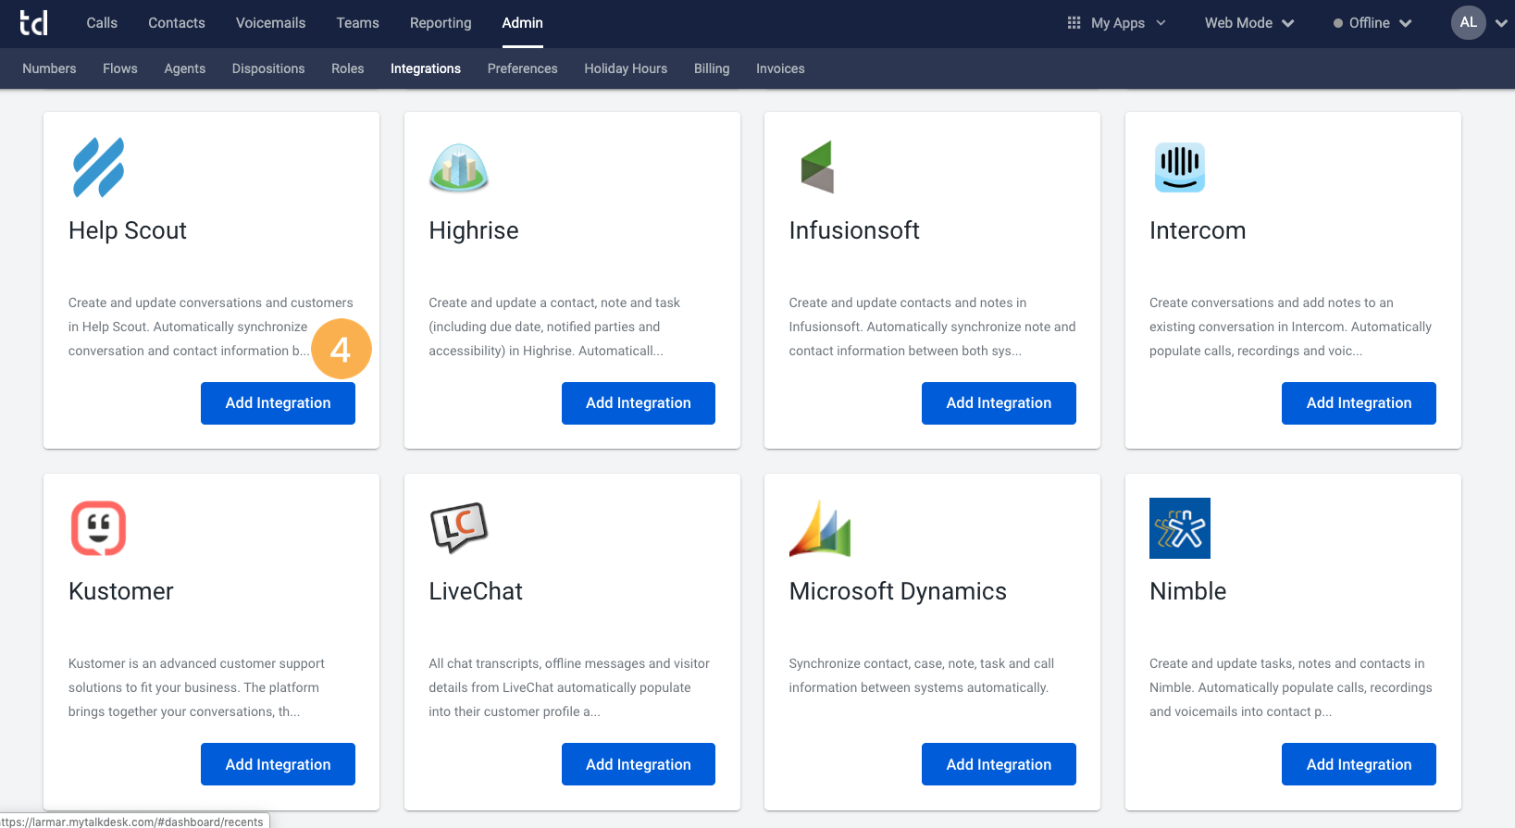
Task: Click the Microsoft Dynamics card title
Action: (x=898, y=591)
